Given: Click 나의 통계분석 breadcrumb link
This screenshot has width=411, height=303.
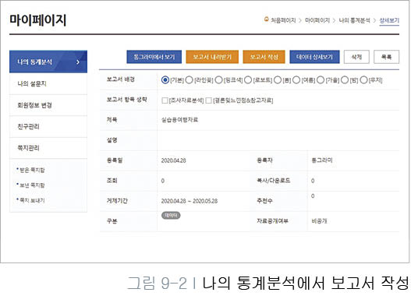Looking at the screenshot, I should tap(354, 20).
